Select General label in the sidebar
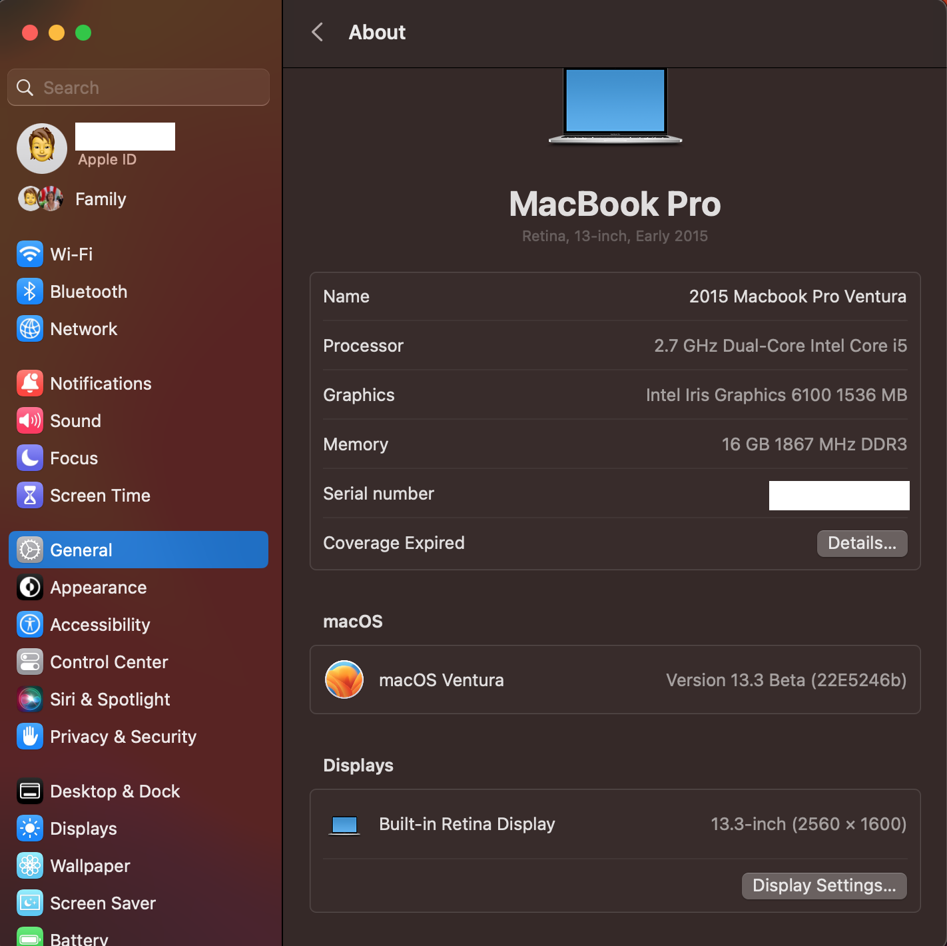Image resolution: width=947 pixels, height=946 pixels. click(x=81, y=550)
